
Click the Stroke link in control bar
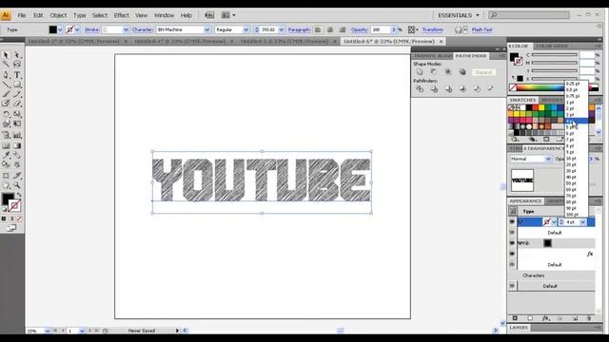[91, 29]
